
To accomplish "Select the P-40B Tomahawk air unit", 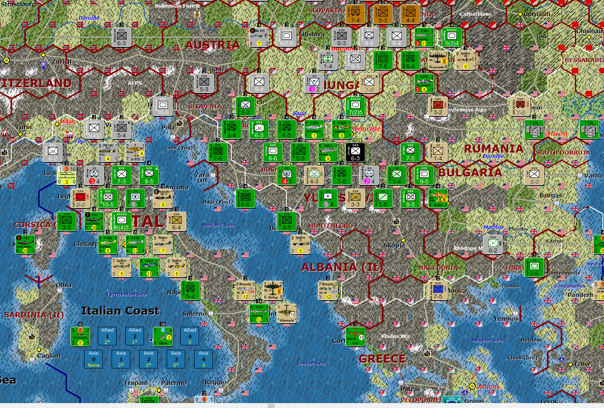I will tap(341, 129).
